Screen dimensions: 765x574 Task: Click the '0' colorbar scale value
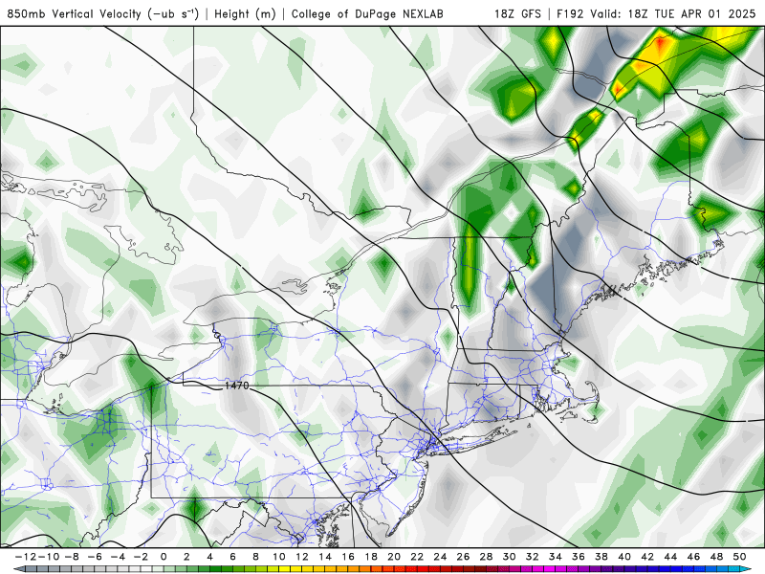click(164, 557)
